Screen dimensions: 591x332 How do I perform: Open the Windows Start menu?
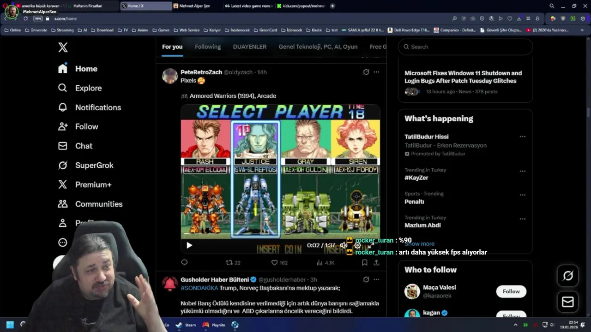(x=10, y=325)
